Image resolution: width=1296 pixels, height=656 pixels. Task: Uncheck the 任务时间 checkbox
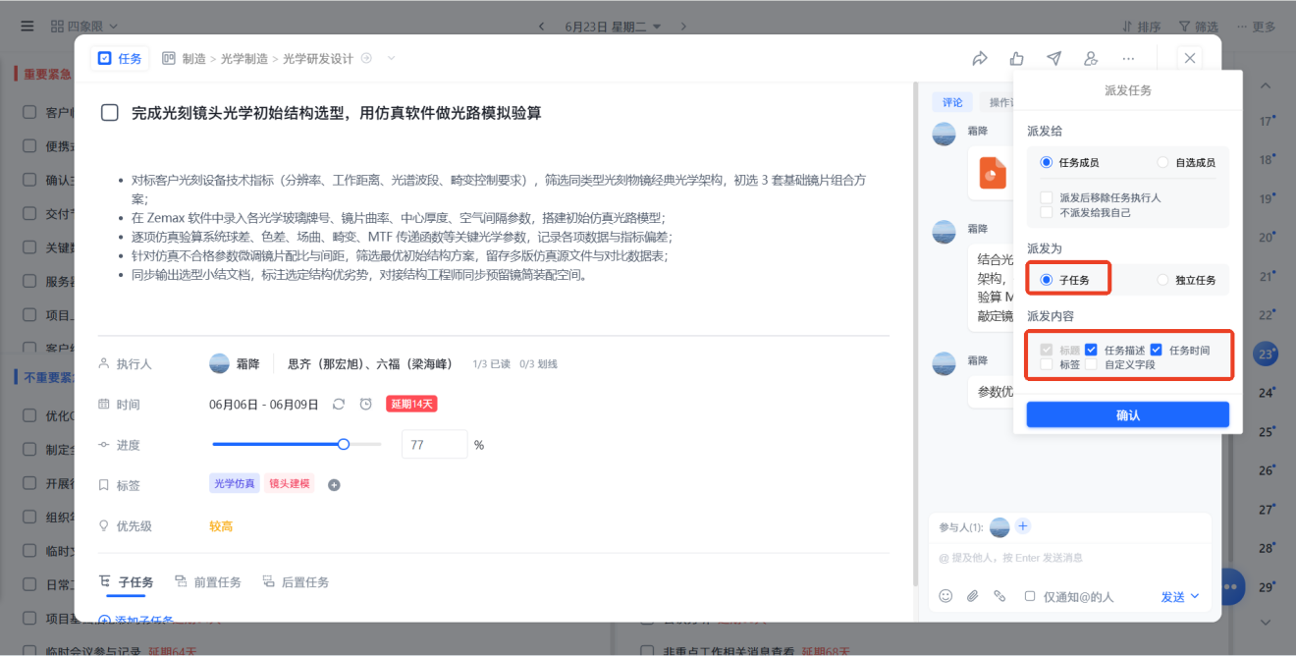[x=1157, y=350]
